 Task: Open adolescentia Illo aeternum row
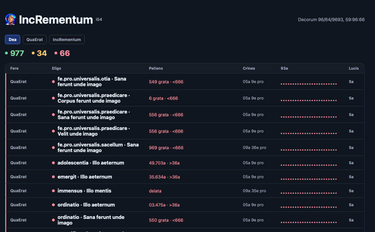(x=185, y=163)
